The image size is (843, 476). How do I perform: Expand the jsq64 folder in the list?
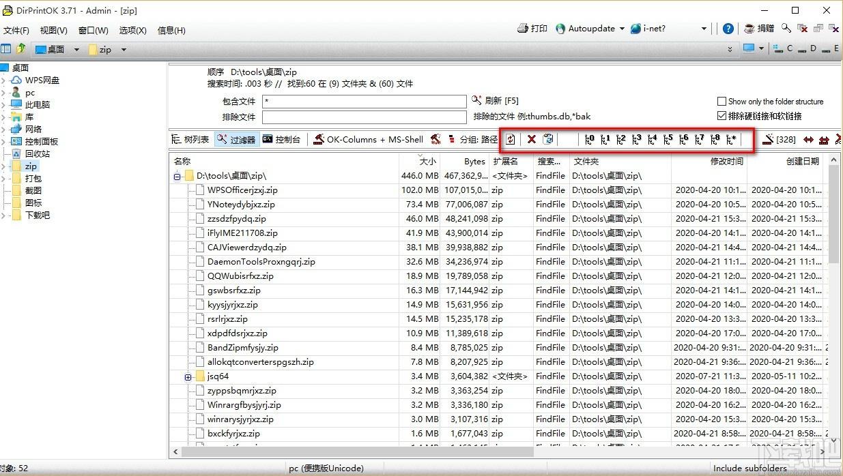point(188,376)
